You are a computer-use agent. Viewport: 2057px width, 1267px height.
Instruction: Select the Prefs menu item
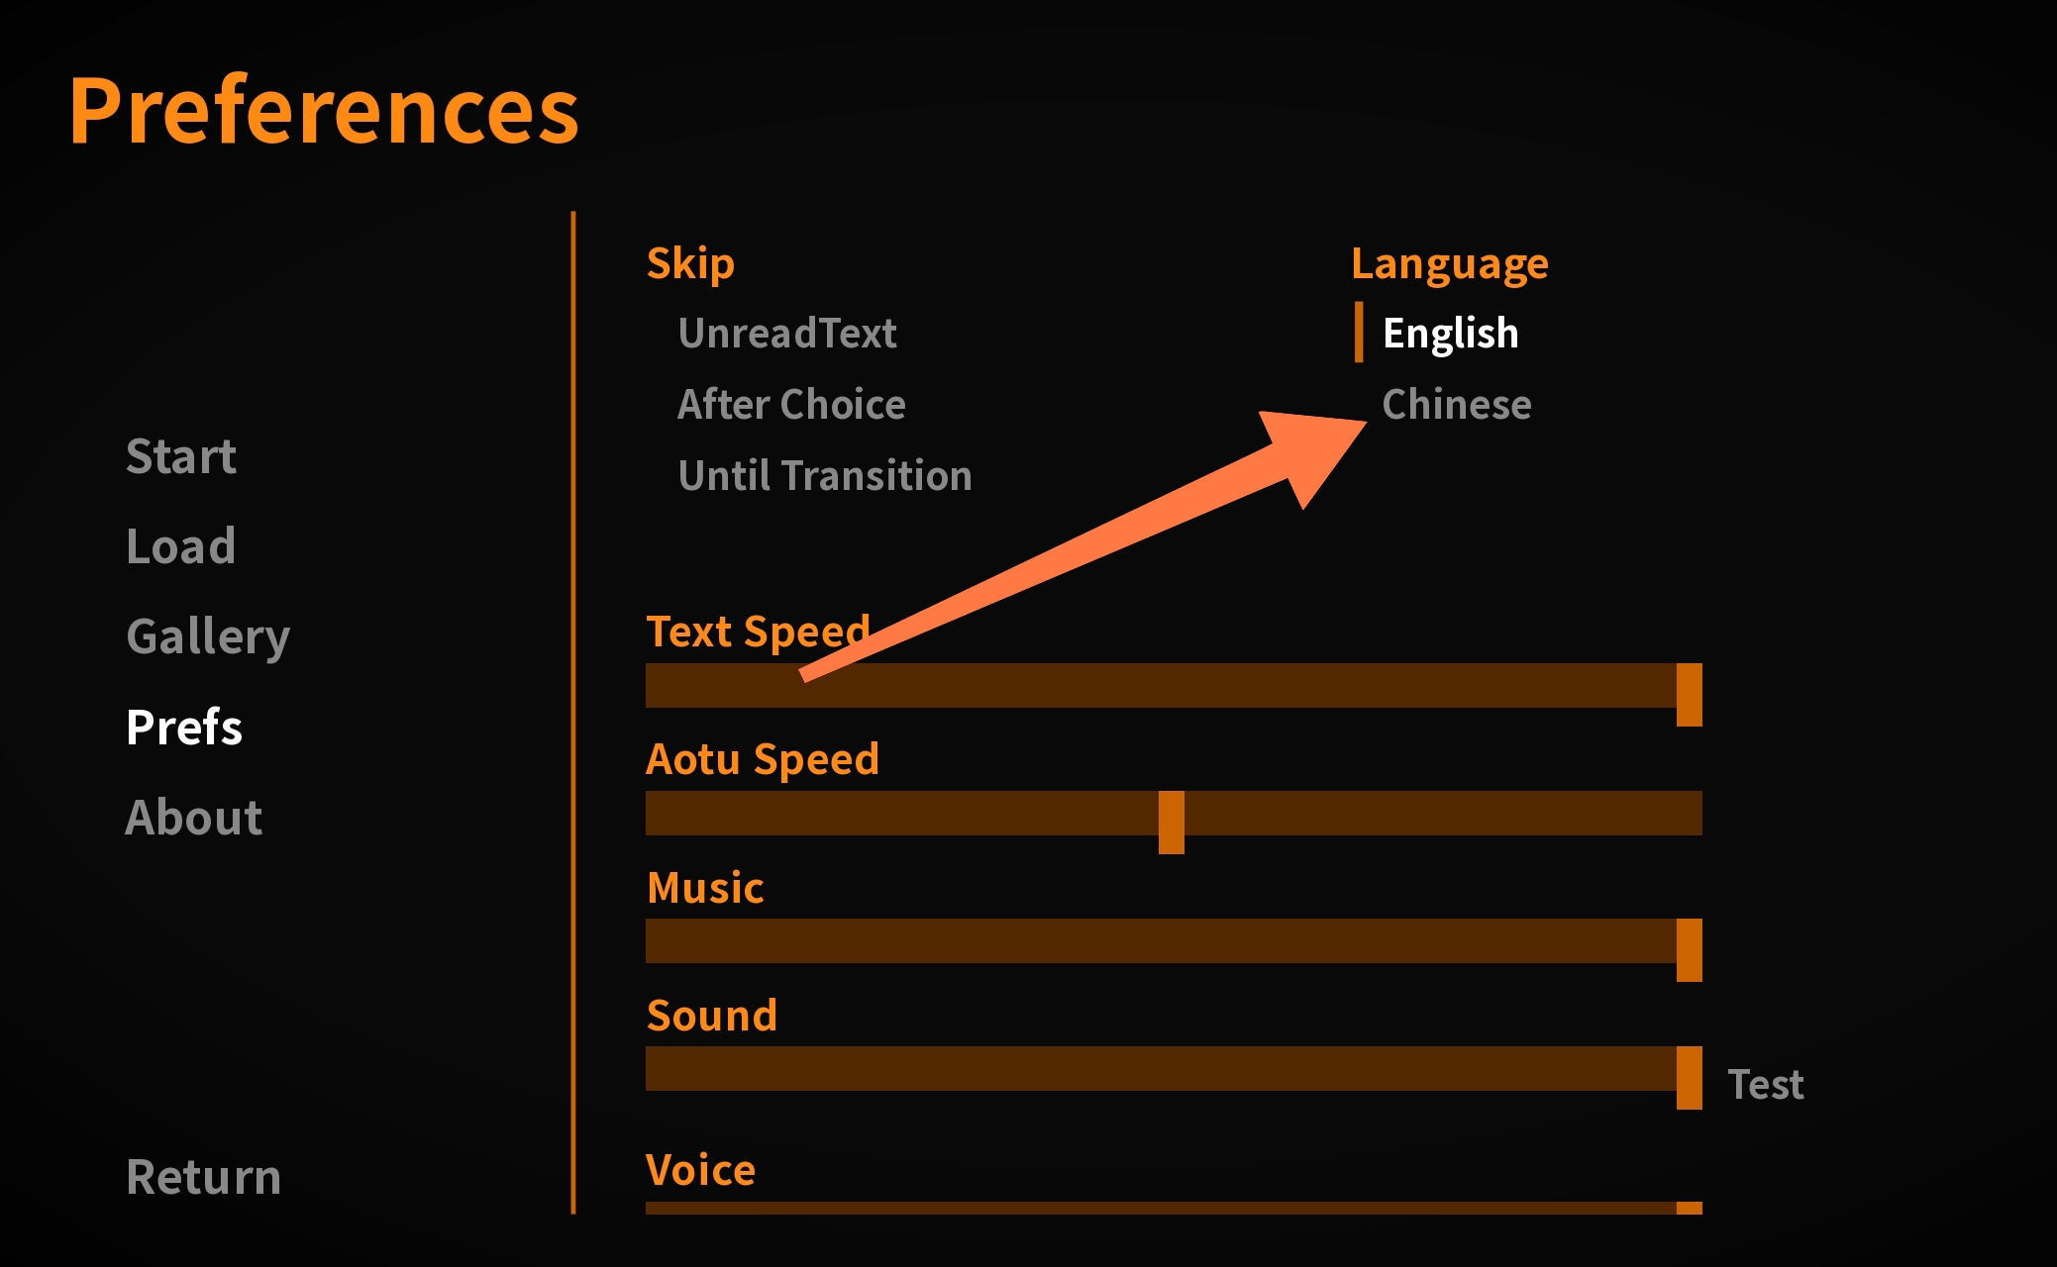click(x=184, y=727)
